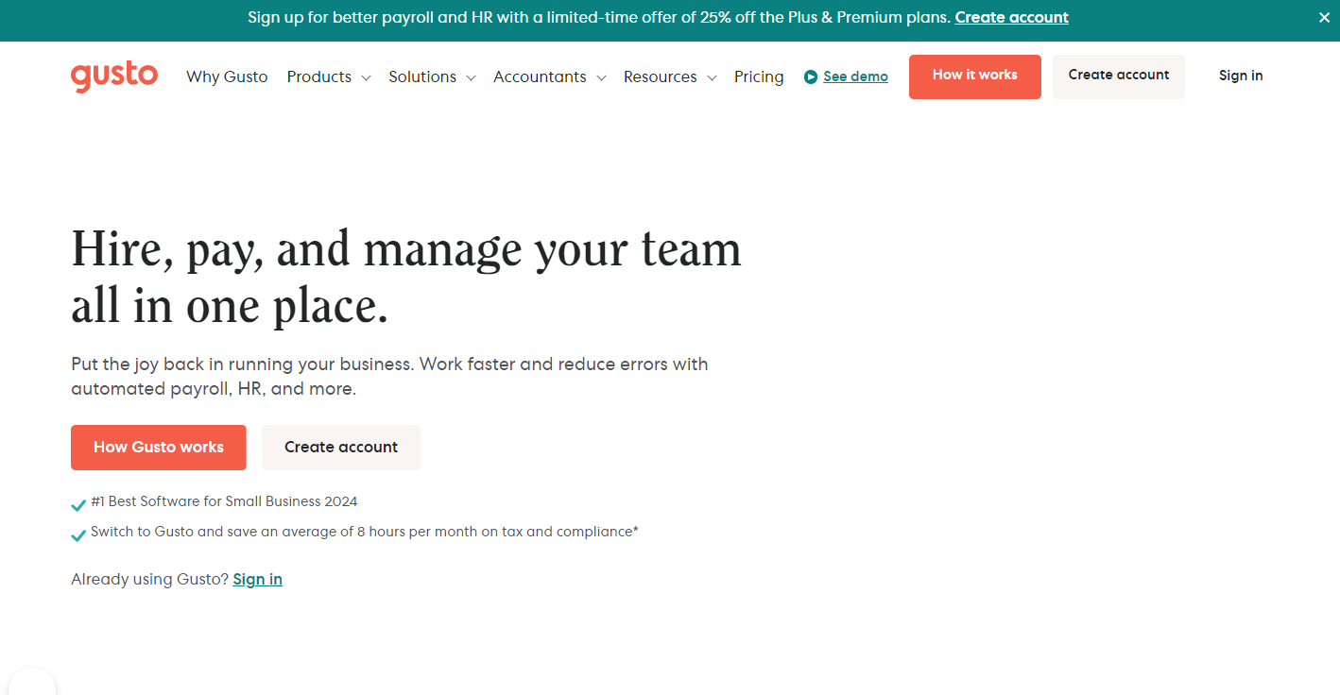Click the #1 Best Software for Small Business text
Image resolution: width=1340 pixels, height=695 pixels.
pos(224,502)
